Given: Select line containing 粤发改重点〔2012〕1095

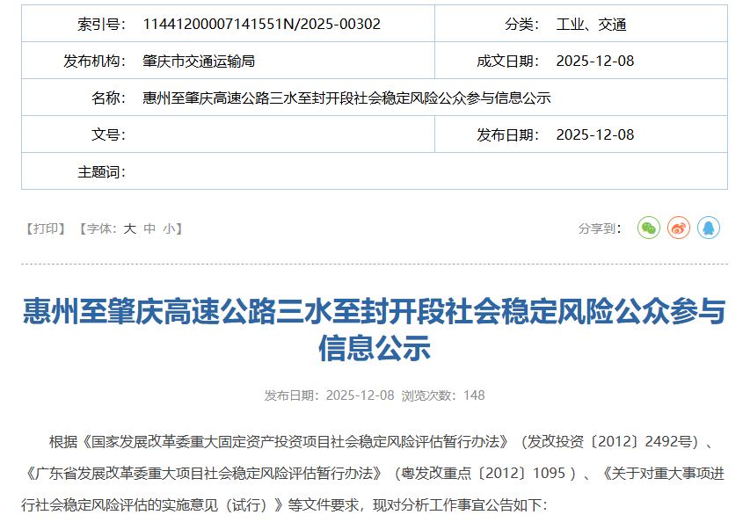Looking at the screenshot, I should (x=375, y=474).
